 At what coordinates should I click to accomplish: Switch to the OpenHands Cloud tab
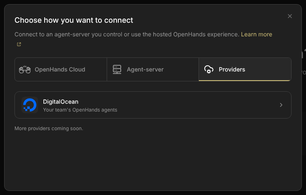(x=61, y=69)
